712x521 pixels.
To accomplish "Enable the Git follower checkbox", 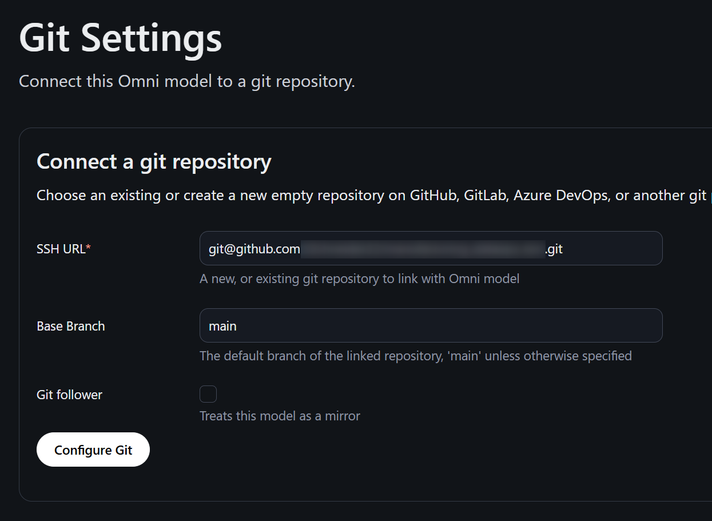I will click(208, 394).
